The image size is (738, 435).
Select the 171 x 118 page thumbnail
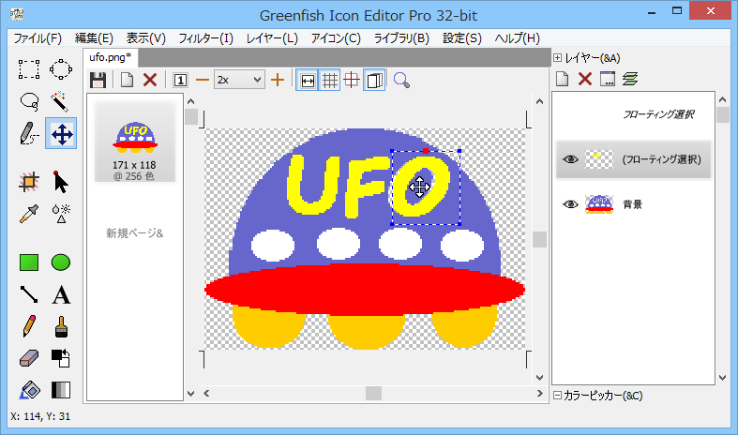point(134,142)
